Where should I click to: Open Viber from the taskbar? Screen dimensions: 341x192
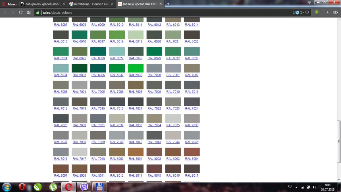coord(84,187)
